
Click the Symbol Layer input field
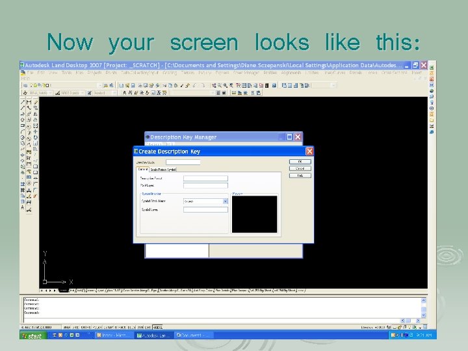(x=205, y=209)
